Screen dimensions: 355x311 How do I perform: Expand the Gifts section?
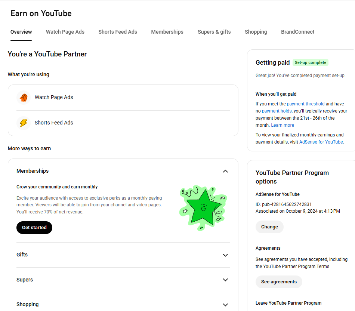click(x=225, y=255)
